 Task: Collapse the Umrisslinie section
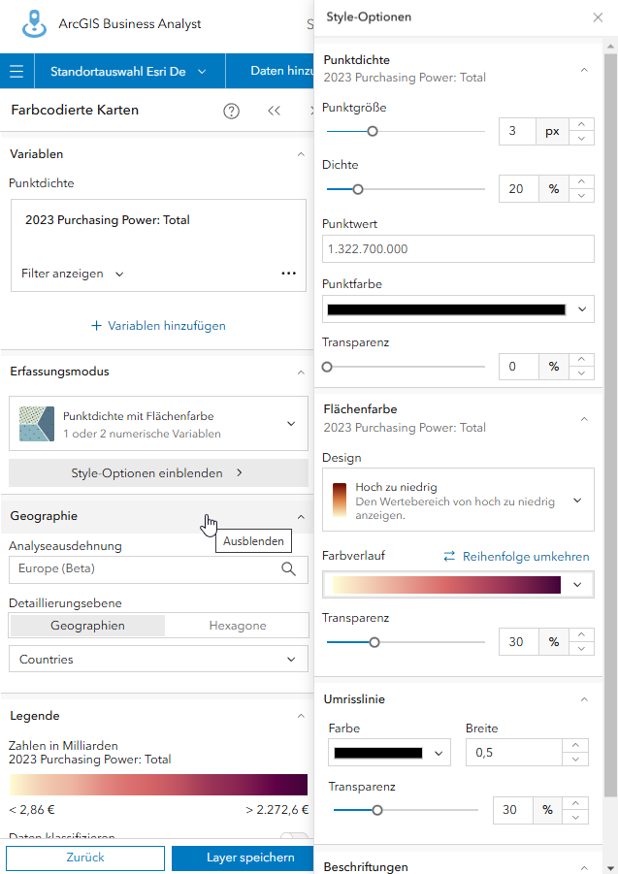[584, 699]
